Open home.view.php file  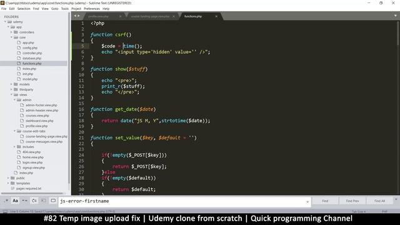tap(33, 157)
